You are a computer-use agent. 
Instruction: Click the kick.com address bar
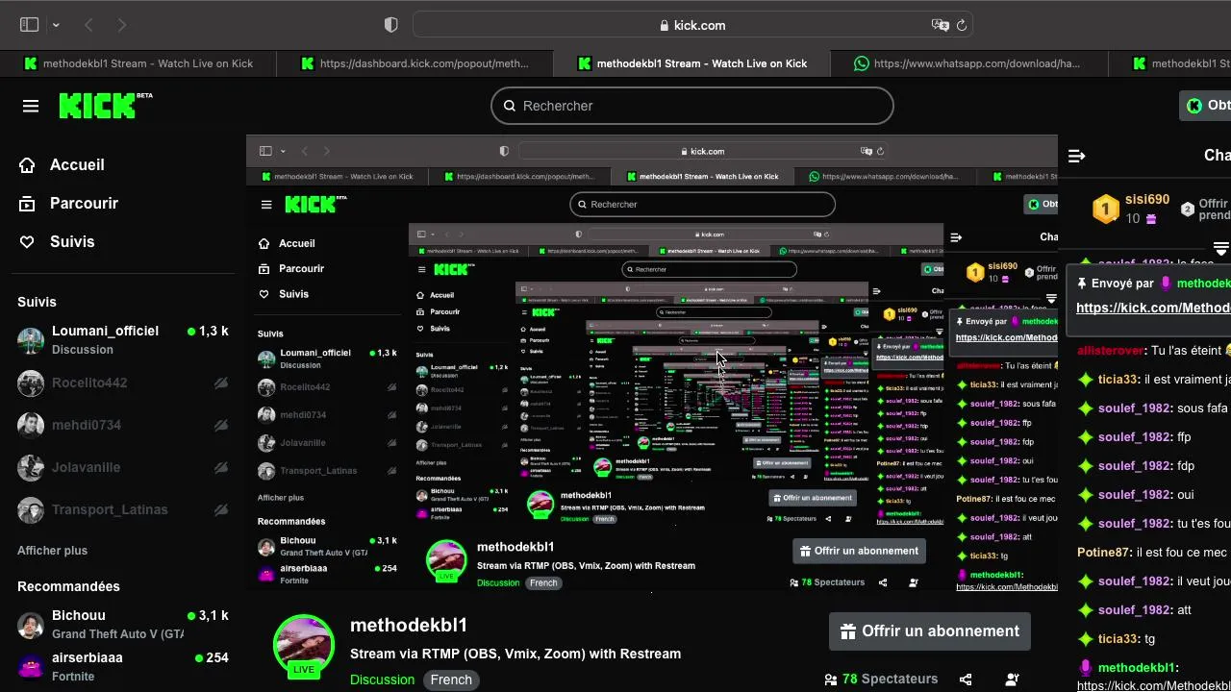[x=692, y=25]
